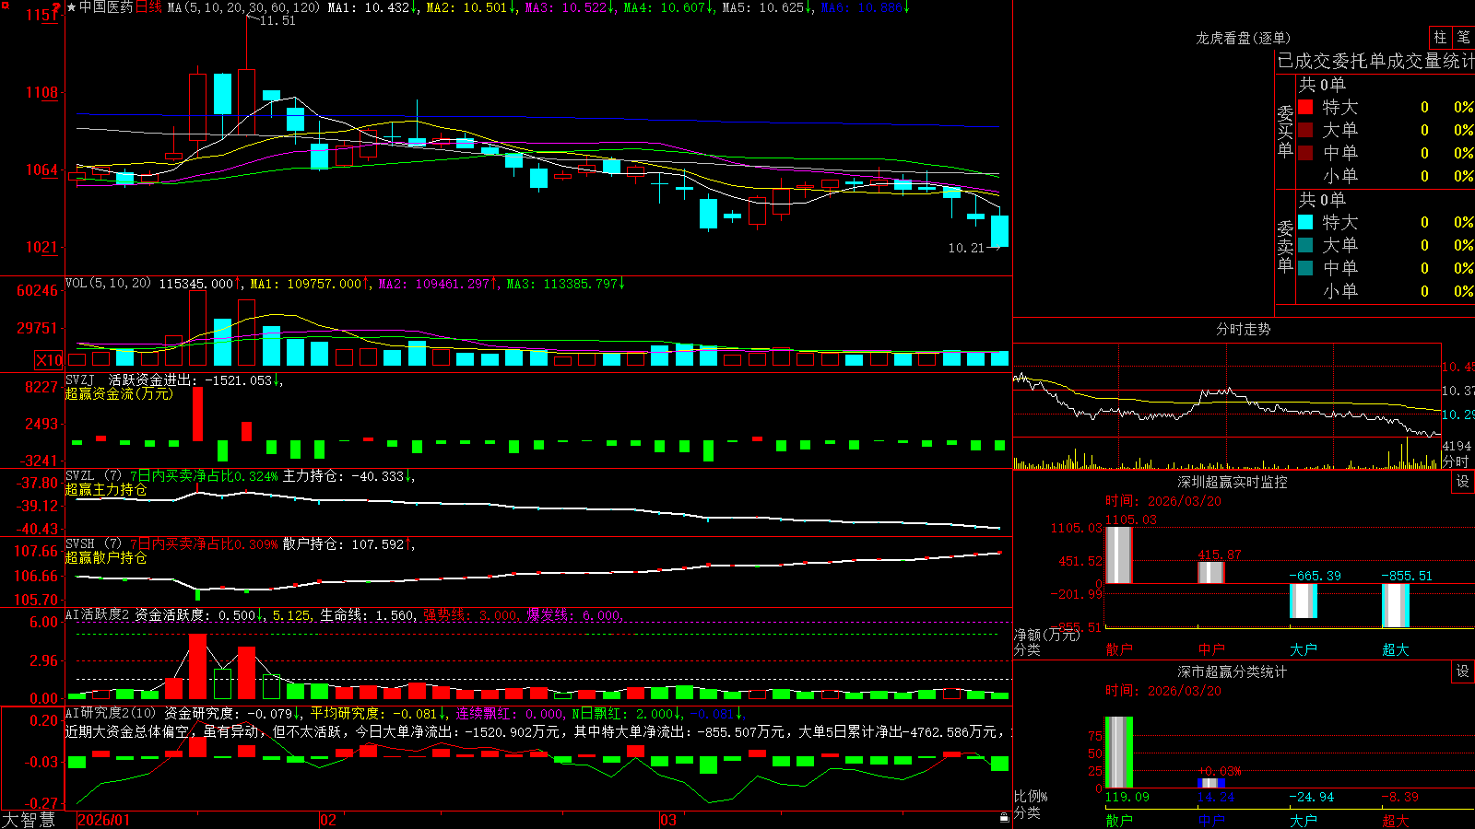The height and width of the screenshot is (829, 1475).
Task: Select 超大 category in 实时监控 chart
Action: [x=1396, y=649]
